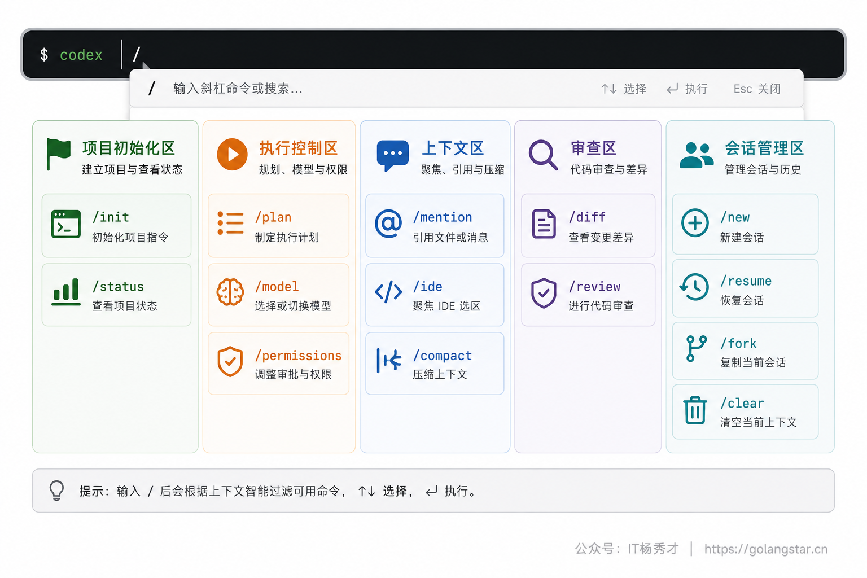Click the /permissions shield icon
867x578 pixels.
click(230, 361)
